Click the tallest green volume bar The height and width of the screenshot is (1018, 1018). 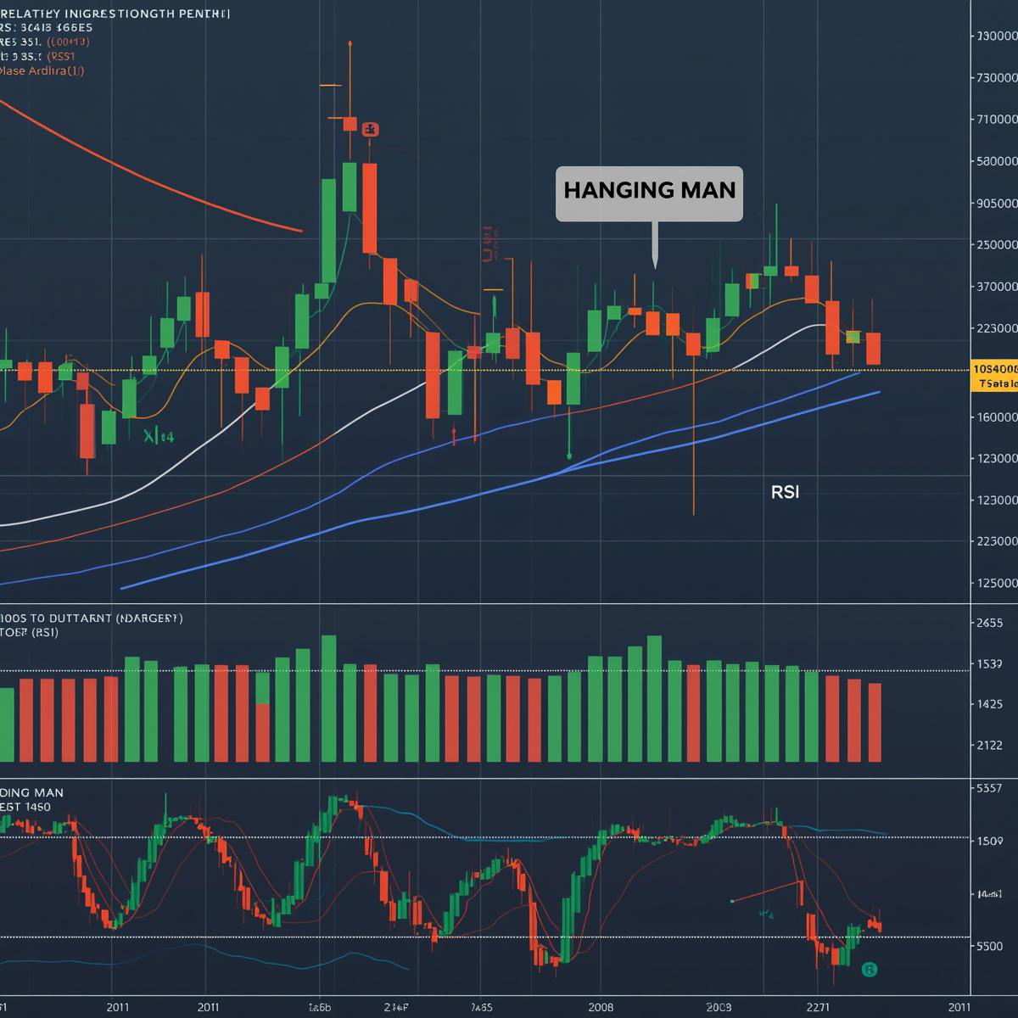click(328, 698)
